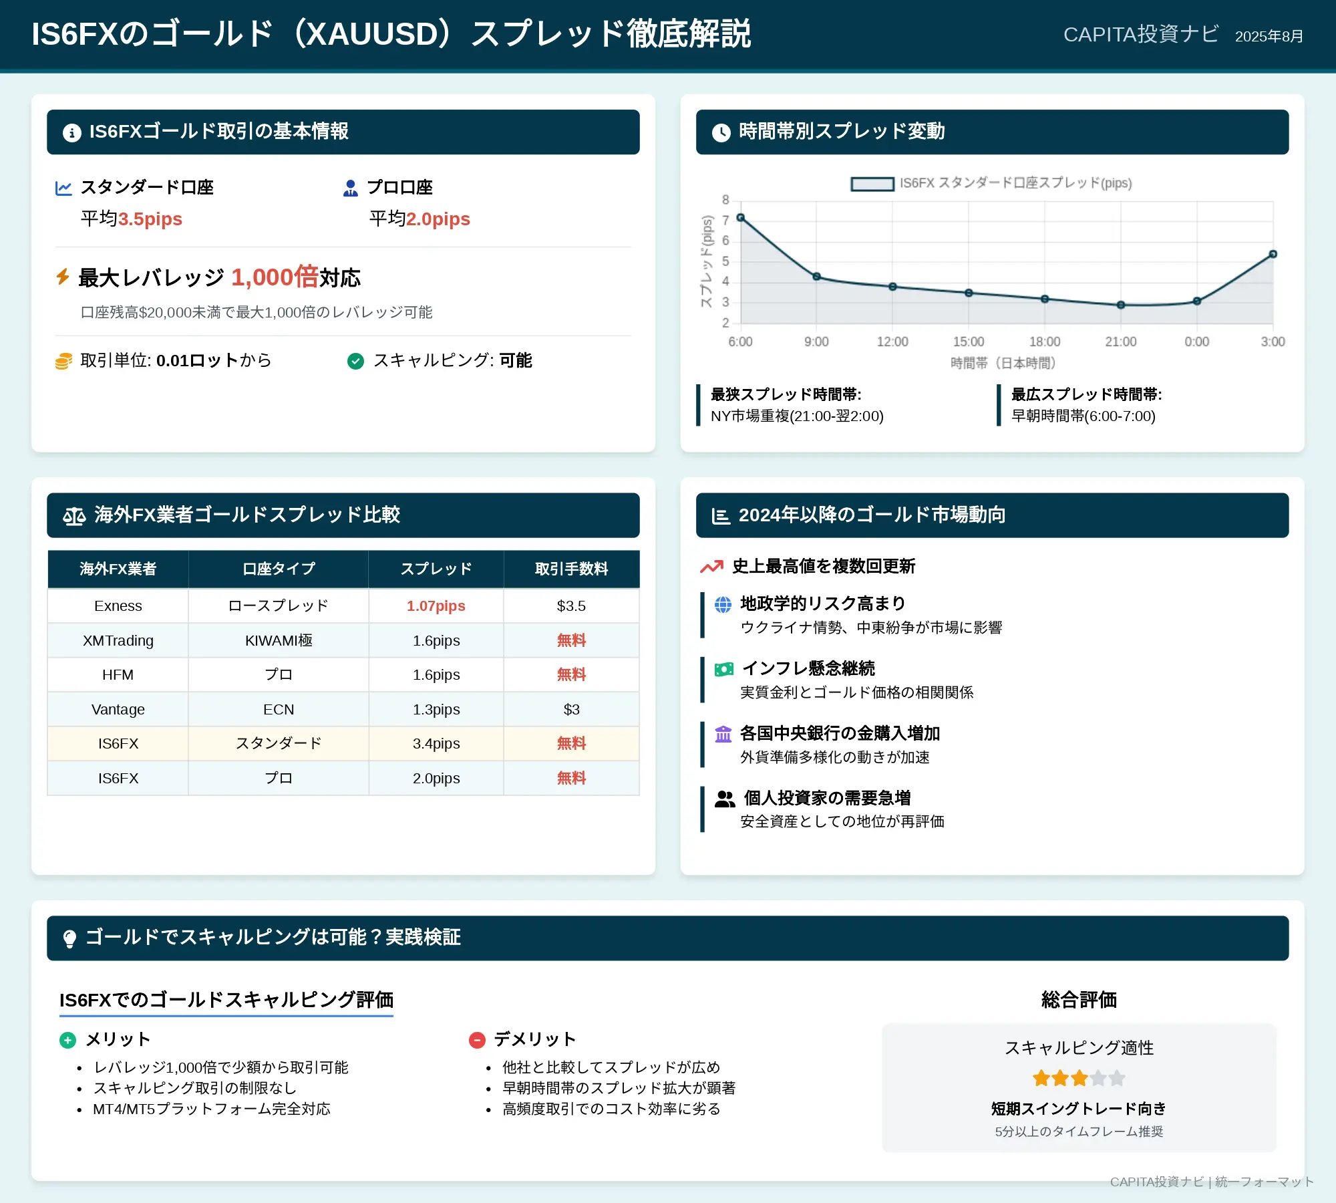1336x1203 pixels.
Task: Click the info icon beside IS6FXゴールド取引の基本情報
Action: (x=71, y=132)
